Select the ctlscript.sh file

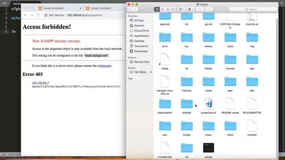tap(252, 17)
